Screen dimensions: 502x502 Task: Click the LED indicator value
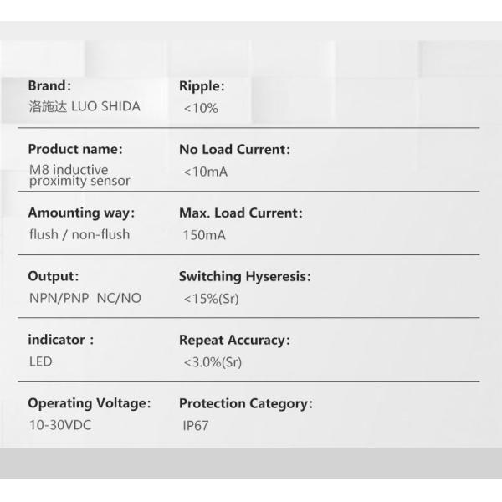click(40, 361)
